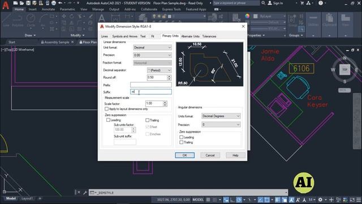Open the customization menu icon in status bar
Screen dimensions: 362x204
click(x=359, y=199)
